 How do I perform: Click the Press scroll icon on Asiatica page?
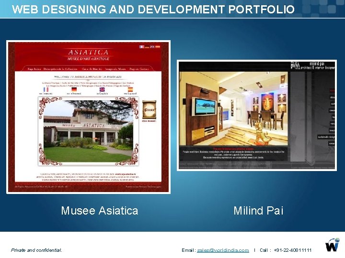pos(149,110)
